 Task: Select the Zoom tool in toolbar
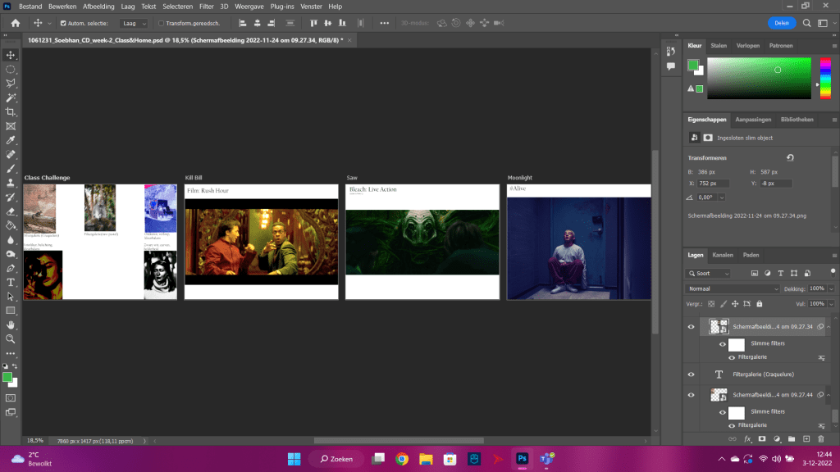coord(11,338)
